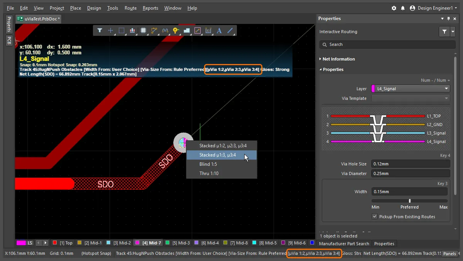
Task: Click the Search field in Properties
Action: [387, 44]
